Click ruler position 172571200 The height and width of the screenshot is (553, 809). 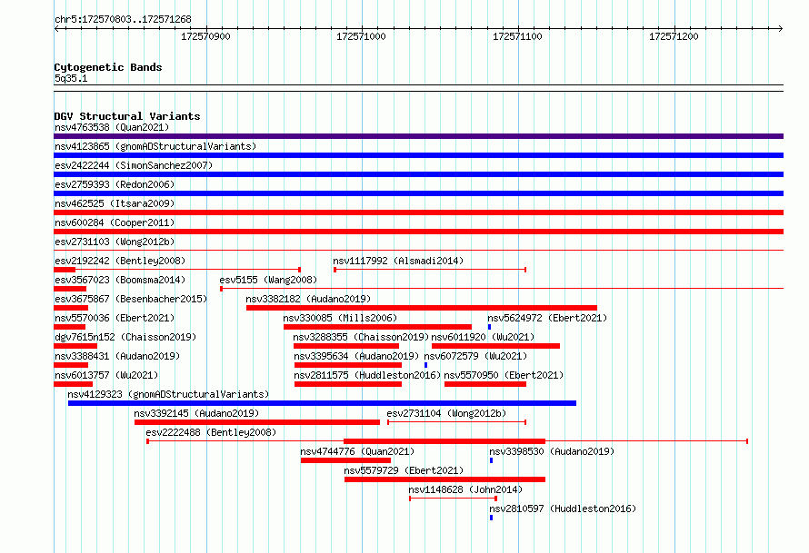click(x=674, y=36)
